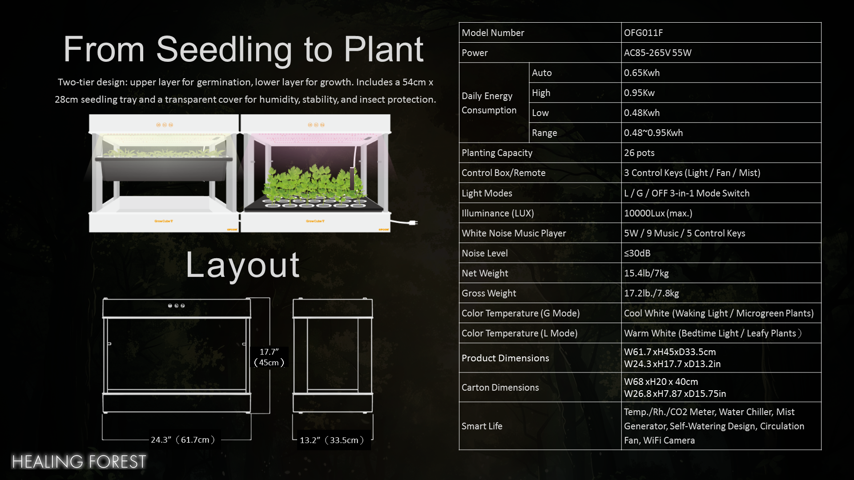The image size is (854, 480).
Task: Click 'Color Temperature (G Mode)' label
Action: [520, 313]
